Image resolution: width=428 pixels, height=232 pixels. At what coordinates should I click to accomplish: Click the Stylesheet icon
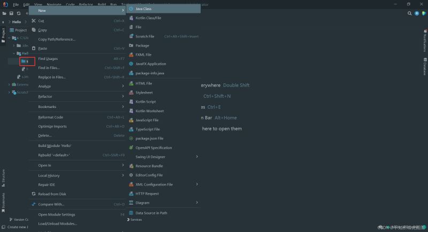click(x=131, y=92)
